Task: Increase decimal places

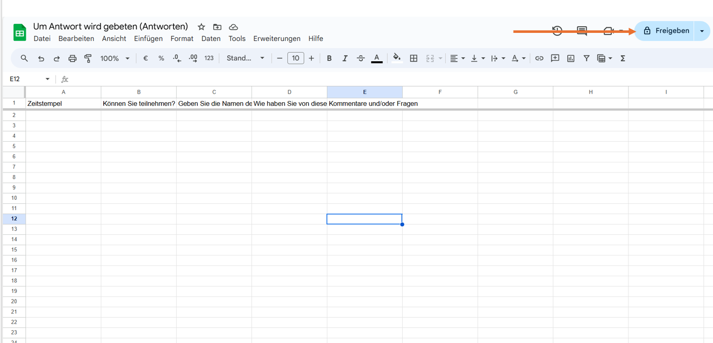Action: tap(193, 58)
